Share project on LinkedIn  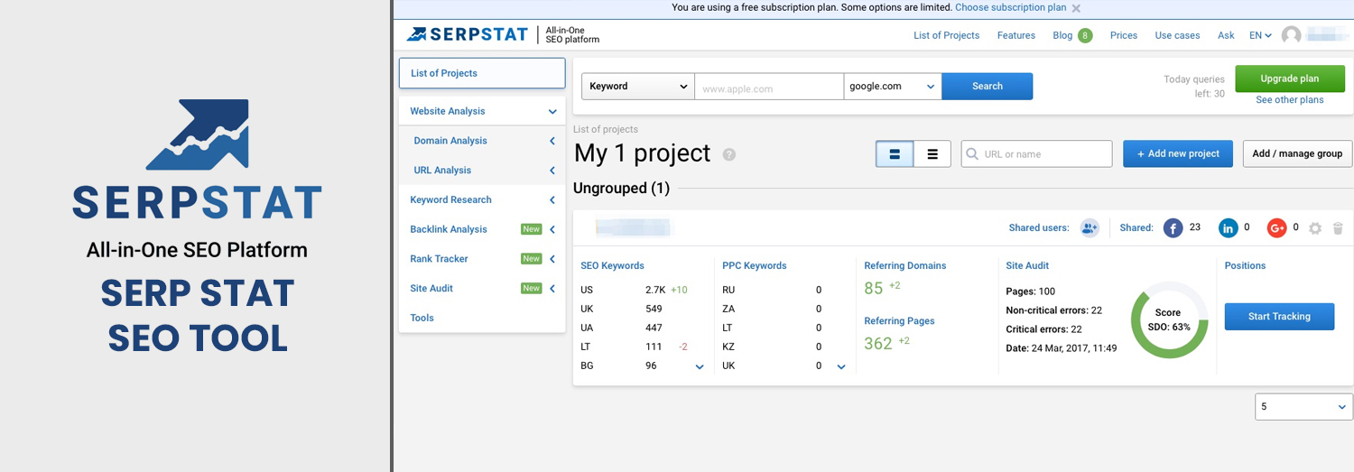pyautogui.click(x=1229, y=228)
